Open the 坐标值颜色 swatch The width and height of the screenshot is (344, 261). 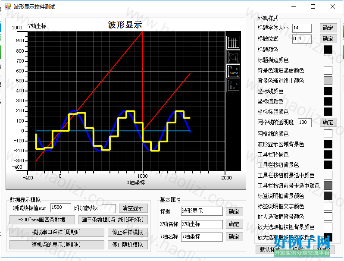pyautogui.click(x=328, y=101)
